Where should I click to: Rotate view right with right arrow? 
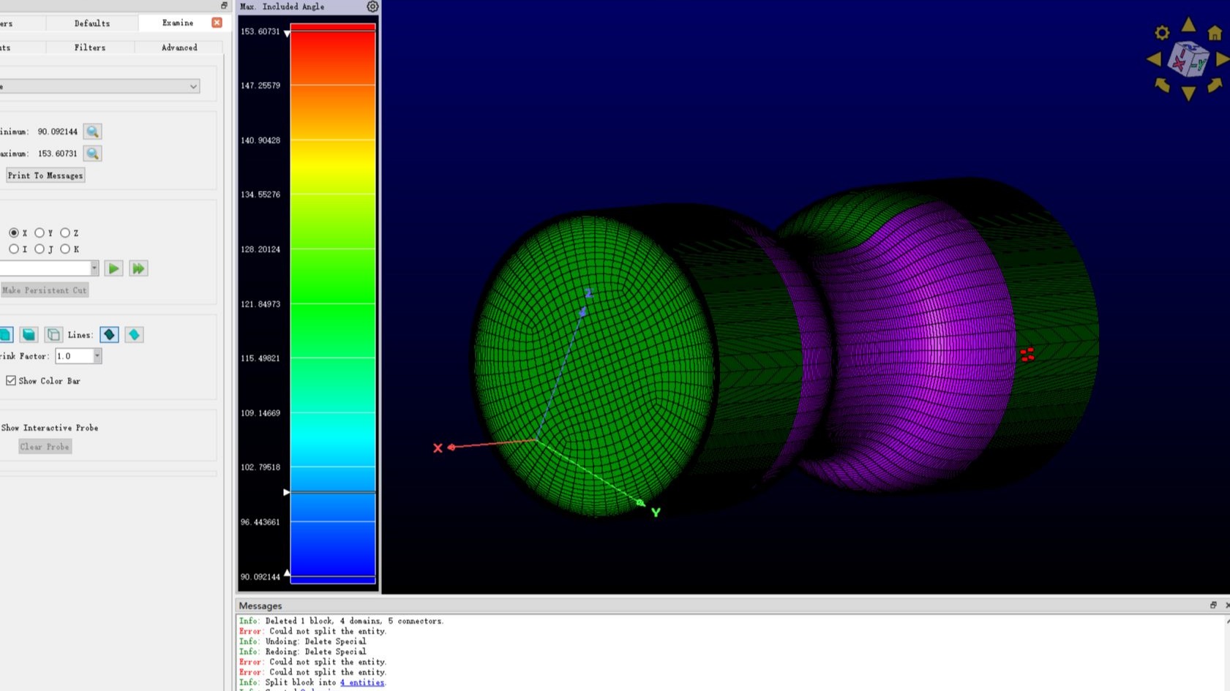pyautogui.click(x=1223, y=59)
